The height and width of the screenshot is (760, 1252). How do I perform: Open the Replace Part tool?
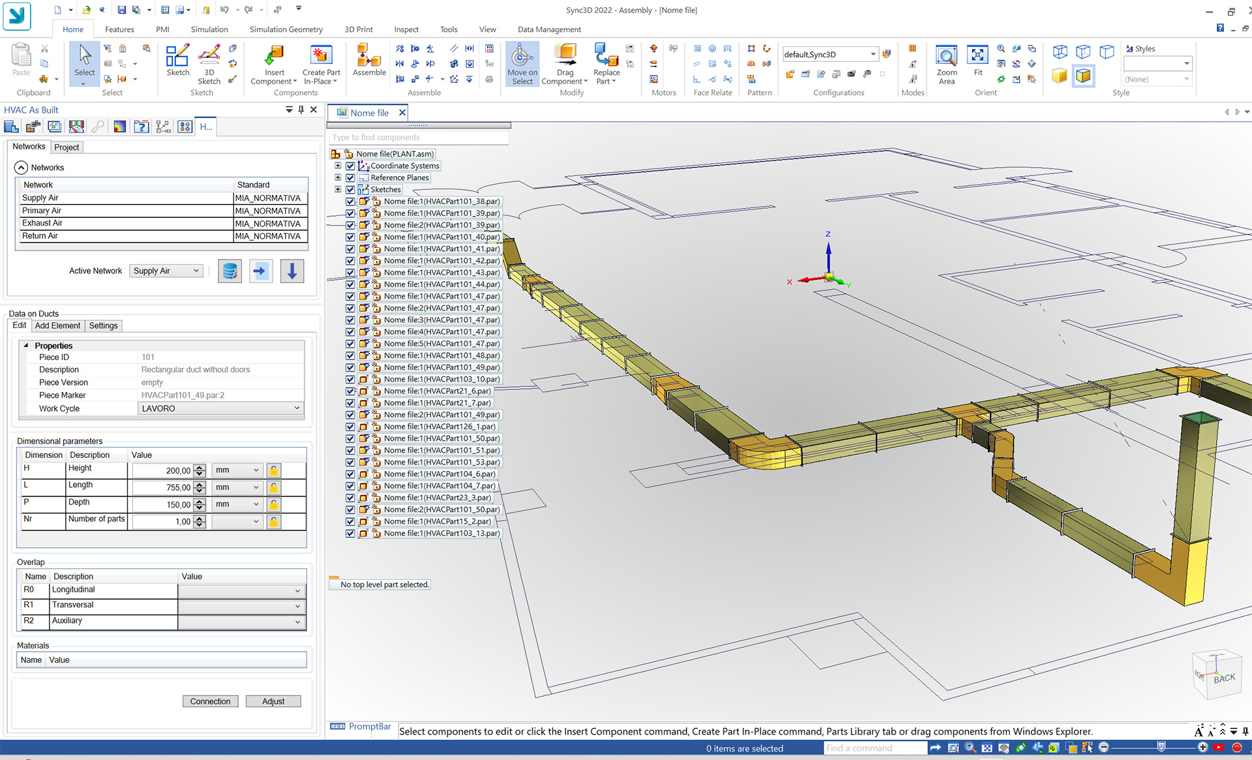pos(606,64)
